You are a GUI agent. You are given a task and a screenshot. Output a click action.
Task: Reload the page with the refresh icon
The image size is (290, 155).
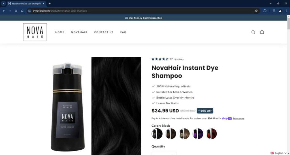[16, 11]
